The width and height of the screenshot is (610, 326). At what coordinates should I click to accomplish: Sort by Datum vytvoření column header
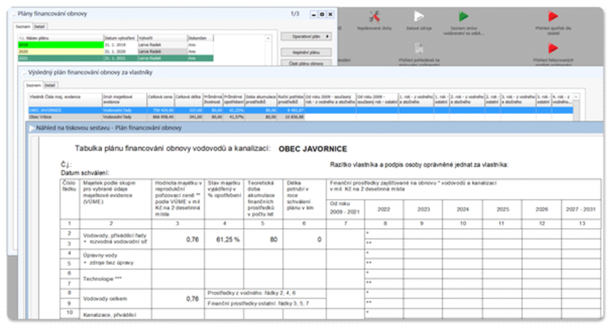(x=121, y=38)
